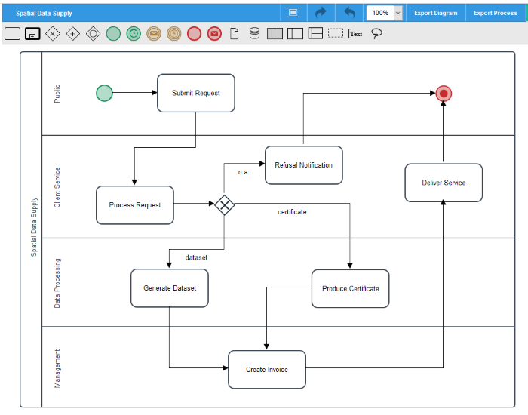Select the green start event in Public lane

(104, 93)
